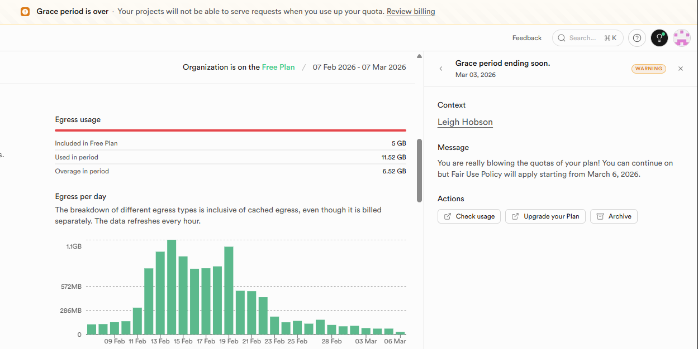Click the Free Plan link
Screen dimensions: 698x349
pyautogui.click(x=278, y=67)
